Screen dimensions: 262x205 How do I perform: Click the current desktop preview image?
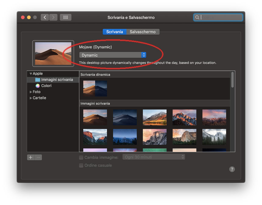point(53,54)
